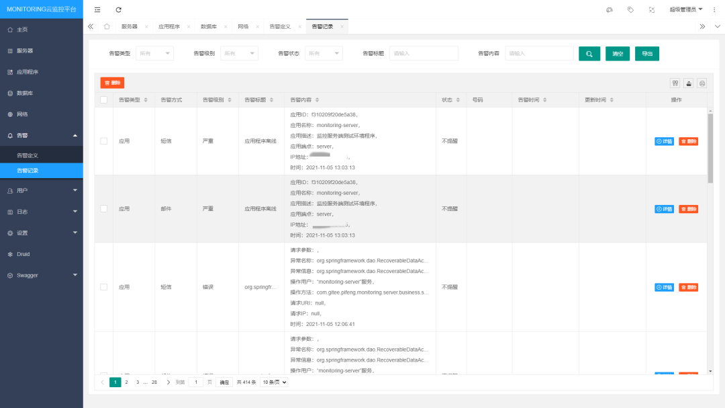Sort by 状态 column
This screenshot has width=725, height=408.
pos(458,100)
